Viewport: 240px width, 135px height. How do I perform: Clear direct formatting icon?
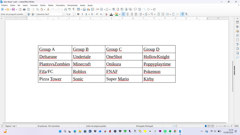(106, 14)
